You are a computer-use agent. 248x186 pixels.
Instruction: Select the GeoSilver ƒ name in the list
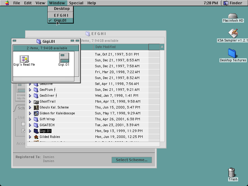click(48, 96)
